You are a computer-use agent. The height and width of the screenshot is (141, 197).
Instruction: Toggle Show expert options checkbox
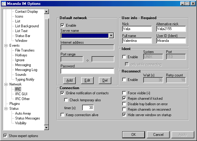5,136
